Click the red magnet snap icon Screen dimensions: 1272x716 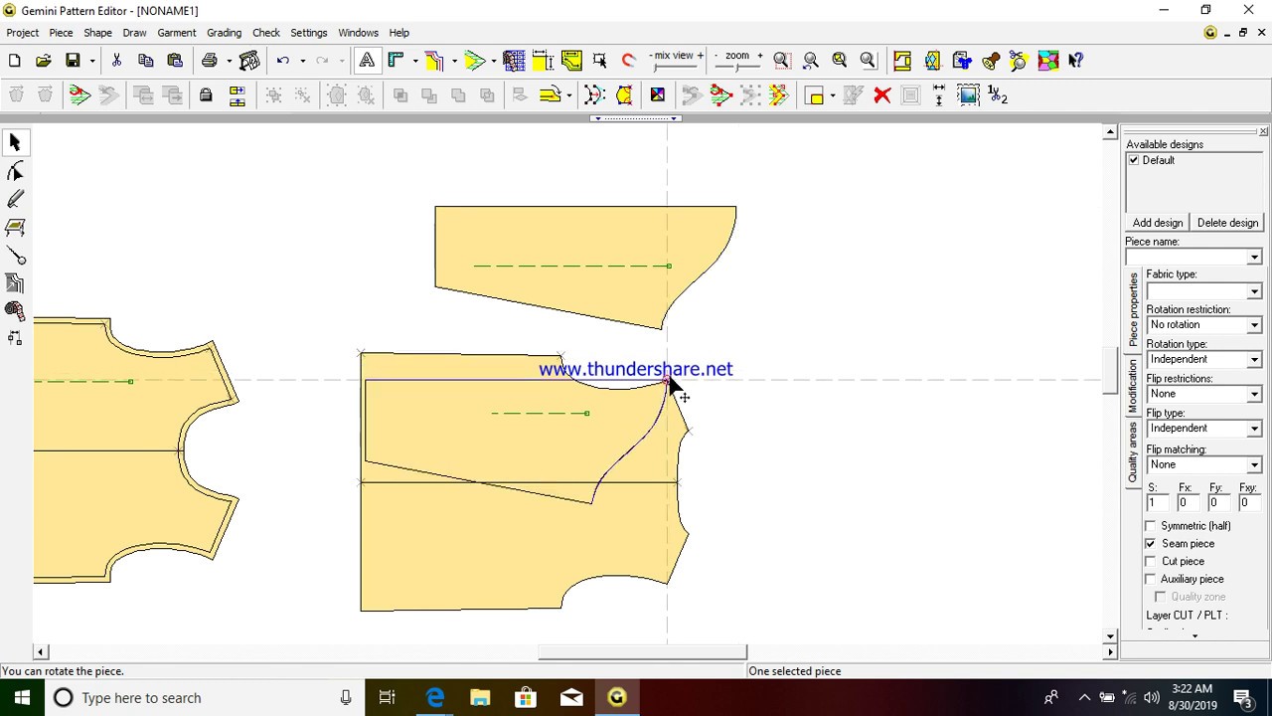[628, 61]
